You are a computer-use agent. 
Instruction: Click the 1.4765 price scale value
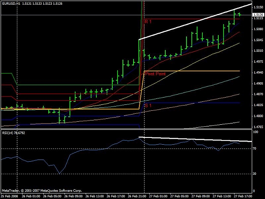[258, 127]
